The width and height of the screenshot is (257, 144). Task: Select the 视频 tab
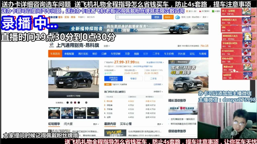(x=136, y=54)
